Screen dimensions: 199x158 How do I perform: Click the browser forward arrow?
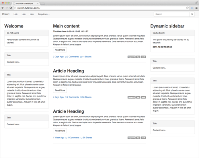[7, 8]
